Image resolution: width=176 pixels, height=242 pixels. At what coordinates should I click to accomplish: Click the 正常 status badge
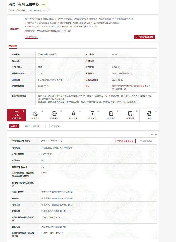44,5
